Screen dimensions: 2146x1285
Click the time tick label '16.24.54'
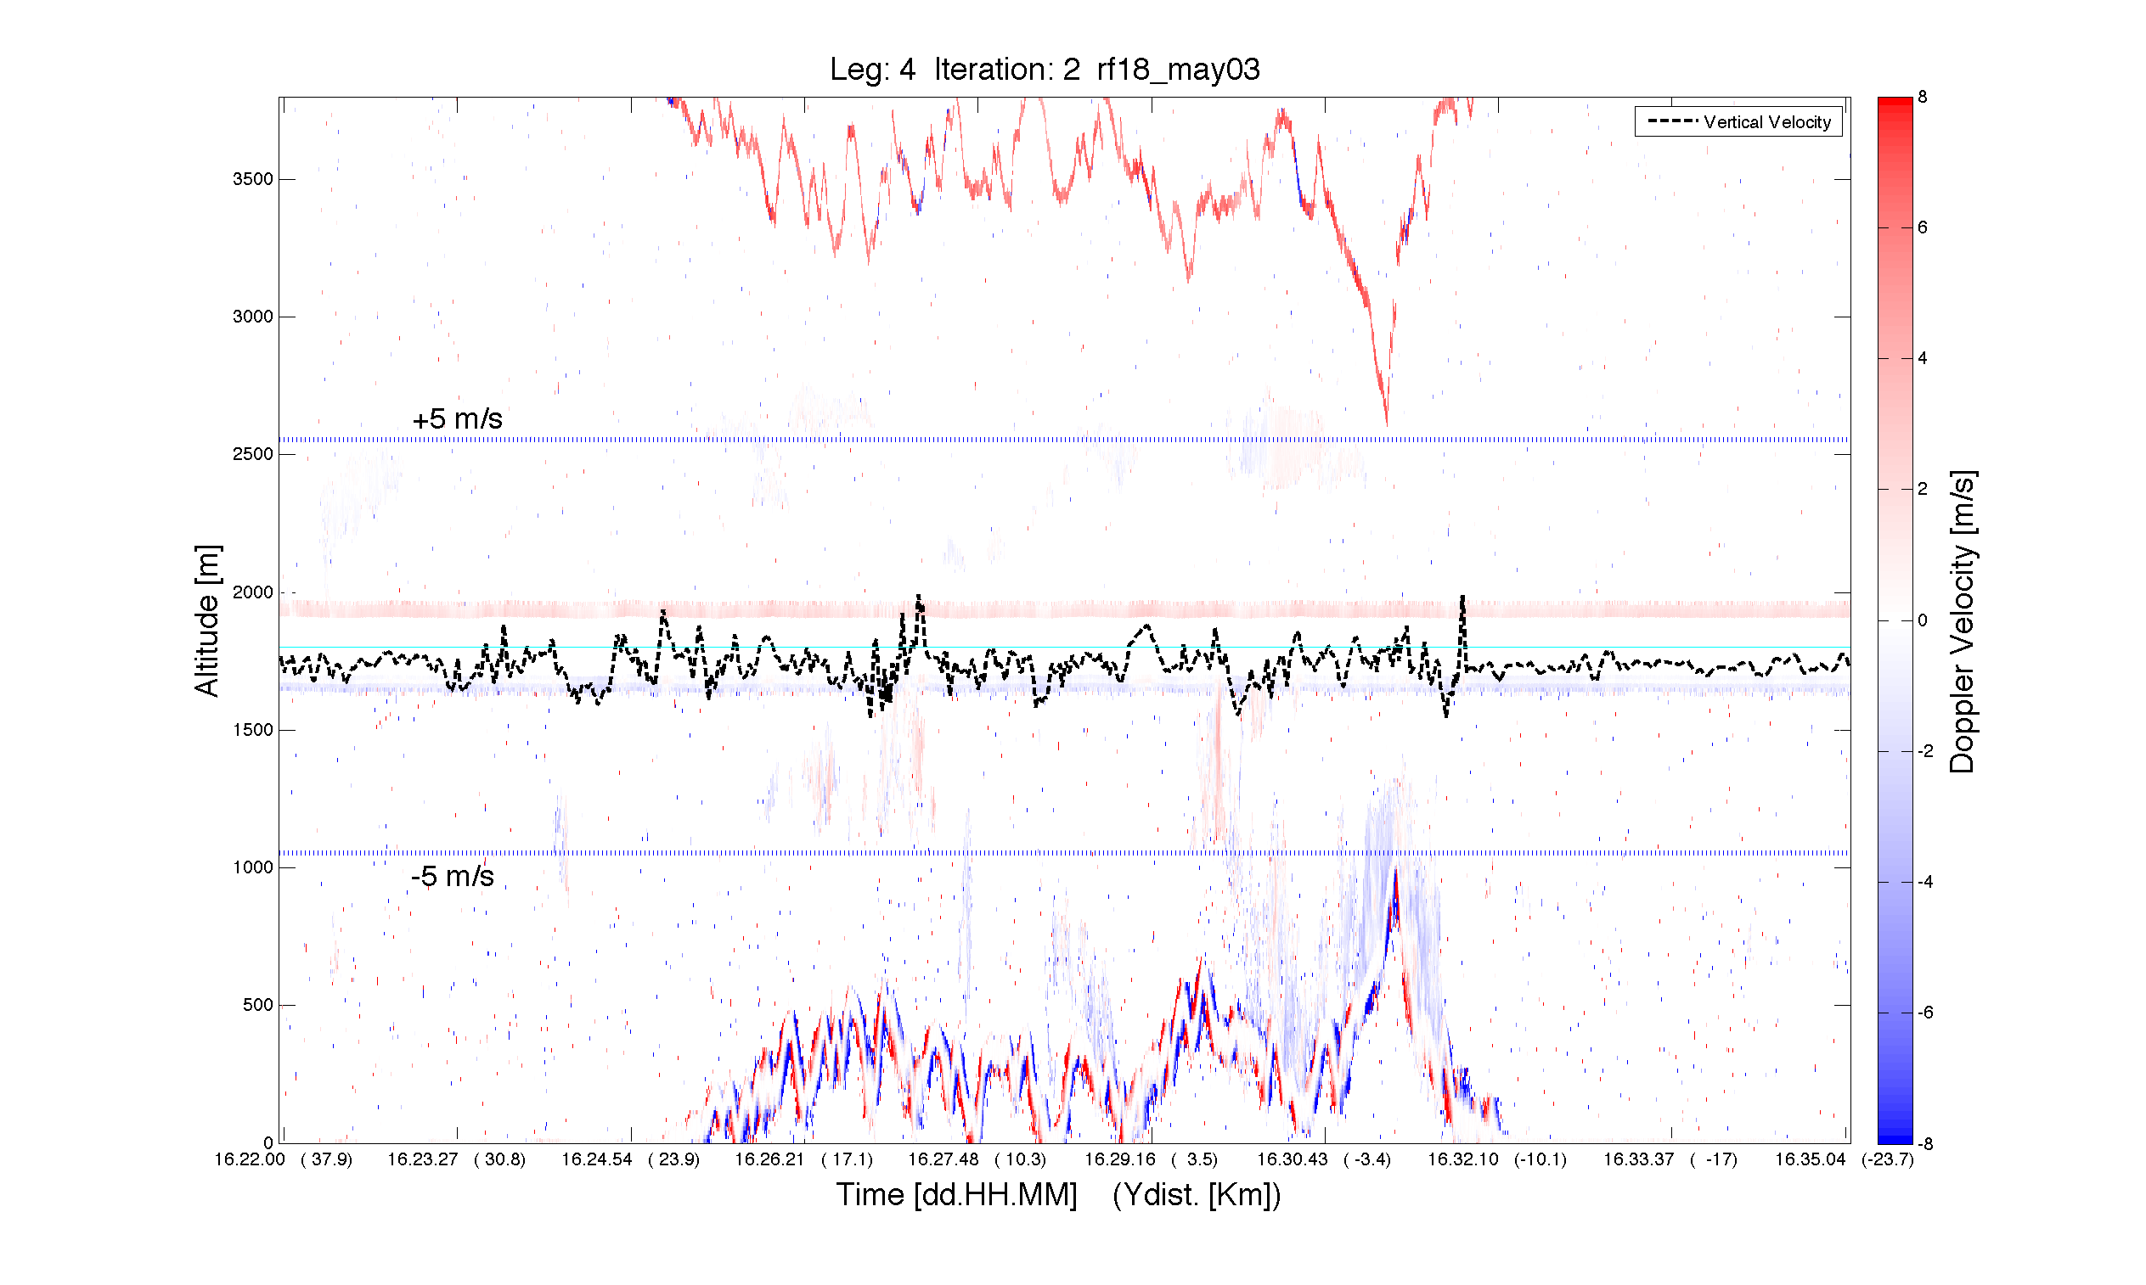coord(597,1159)
